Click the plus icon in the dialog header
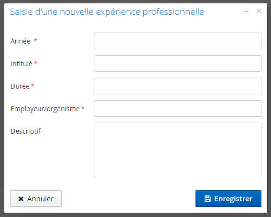Image resolution: width=271 pixels, height=217 pixels. pos(246,11)
